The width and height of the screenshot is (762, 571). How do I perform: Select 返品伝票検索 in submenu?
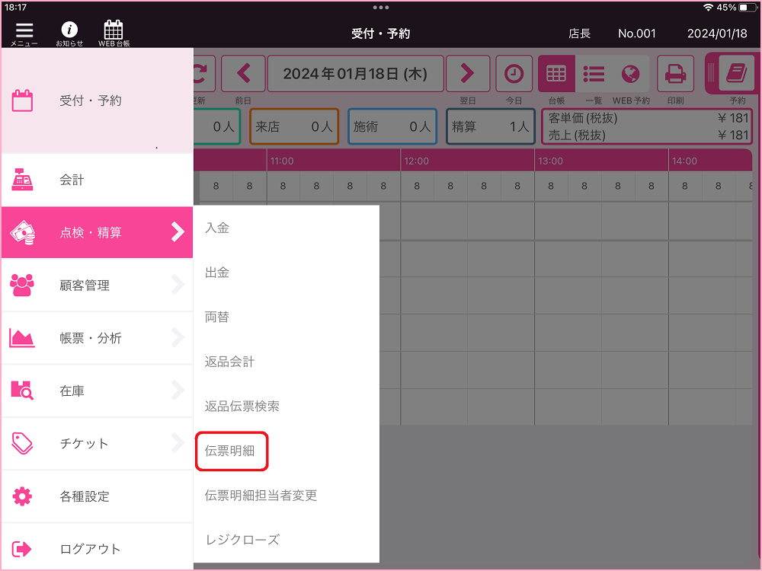(x=242, y=407)
